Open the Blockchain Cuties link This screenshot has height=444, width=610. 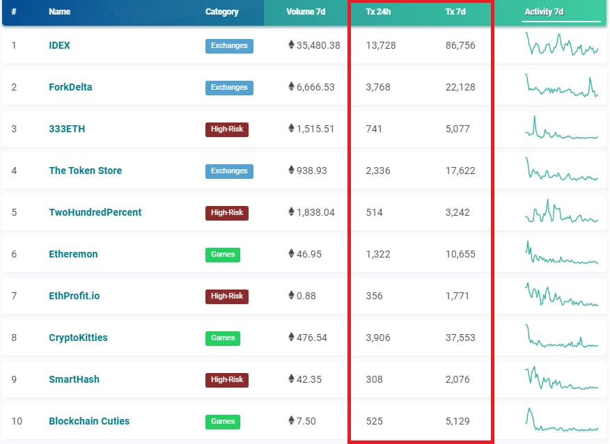pyautogui.click(x=89, y=421)
